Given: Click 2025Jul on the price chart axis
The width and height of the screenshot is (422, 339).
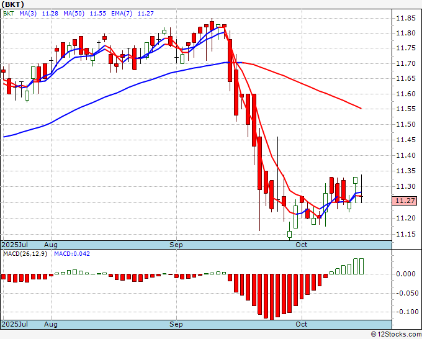Looking at the screenshot, I should click(15, 245).
